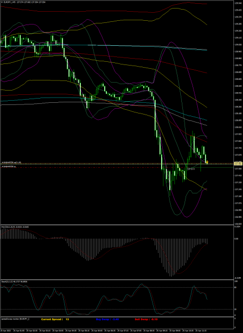Click the spread value 13
This screenshot has width=243, height=333.
pos(68,319)
